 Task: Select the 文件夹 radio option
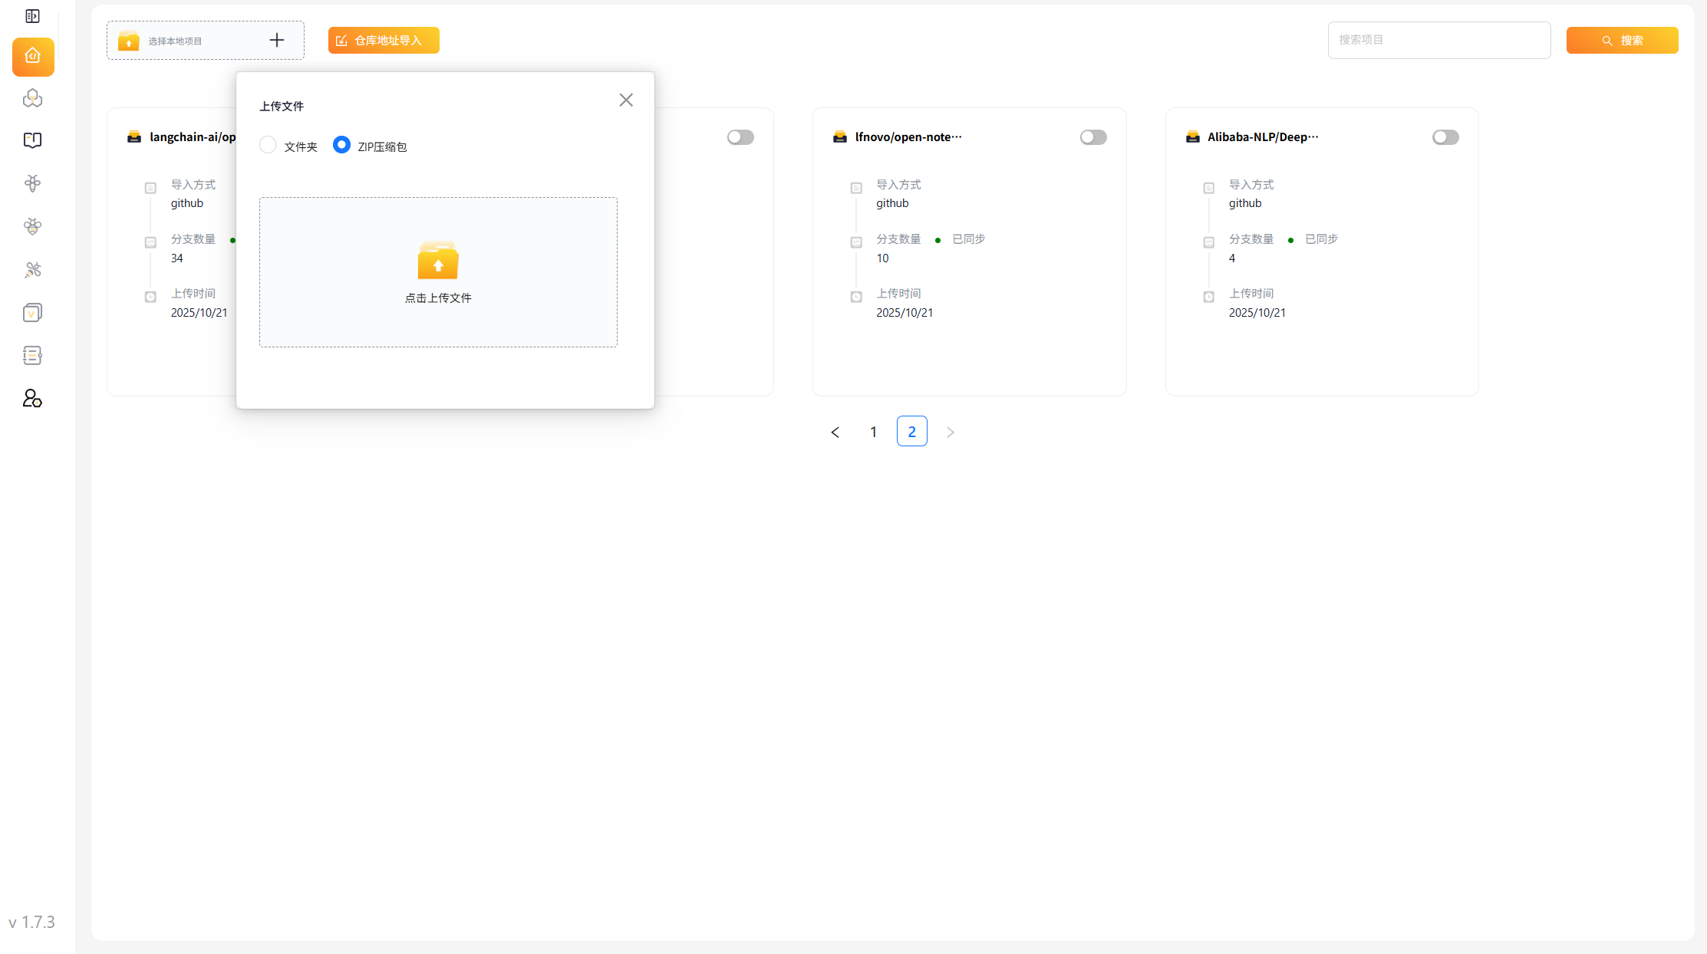tap(268, 146)
